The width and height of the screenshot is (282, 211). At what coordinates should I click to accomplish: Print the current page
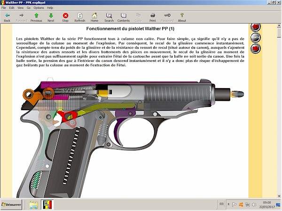pyautogui.click(x=153, y=17)
